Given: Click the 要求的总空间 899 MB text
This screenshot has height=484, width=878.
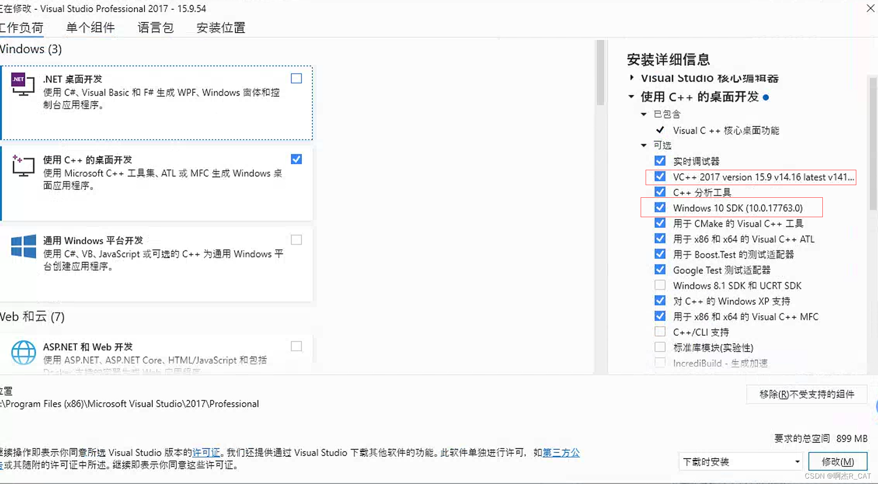Looking at the screenshot, I should click(821, 438).
